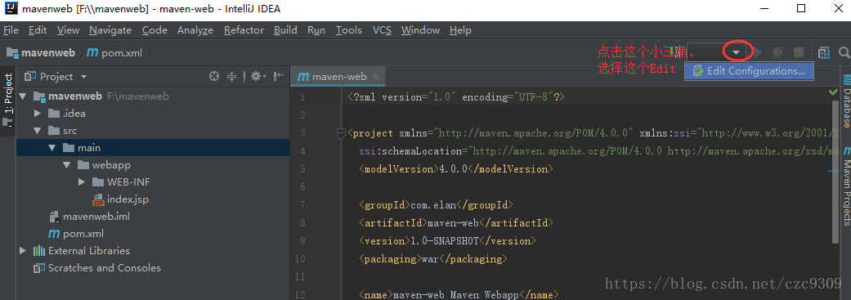Click the Debug bug icon

[777, 52]
